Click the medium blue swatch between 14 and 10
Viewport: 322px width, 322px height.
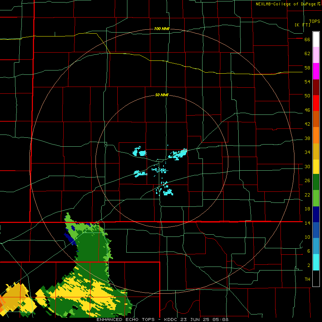316,230
